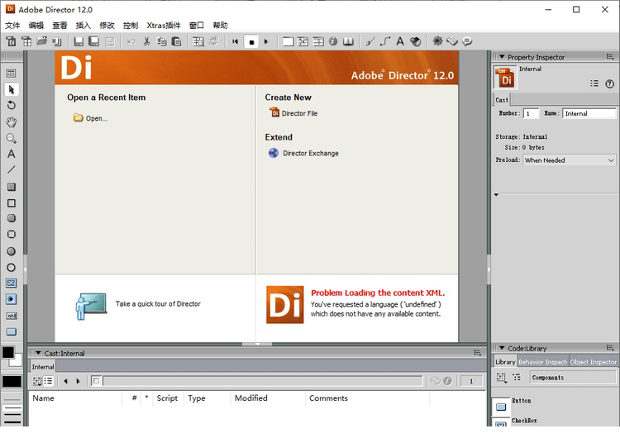The image size is (620, 443).
Task: Collapse the Code:Library panel triangle
Action: pos(502,348)
